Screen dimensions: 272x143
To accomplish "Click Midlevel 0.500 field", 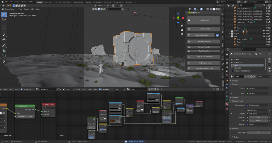I will click(258, 117).
